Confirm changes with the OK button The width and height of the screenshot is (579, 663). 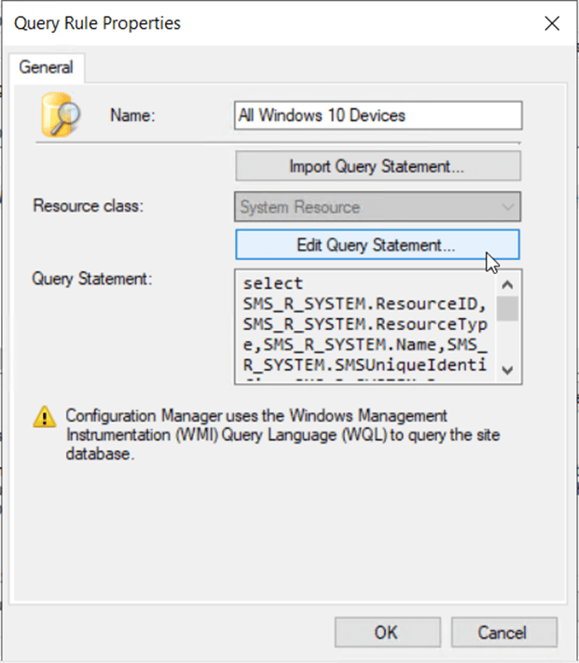pos(386,632)
